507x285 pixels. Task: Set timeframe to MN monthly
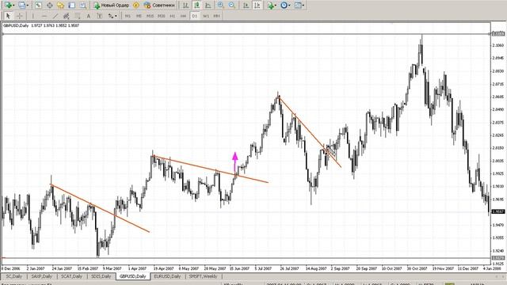click(x=216, y=16)
